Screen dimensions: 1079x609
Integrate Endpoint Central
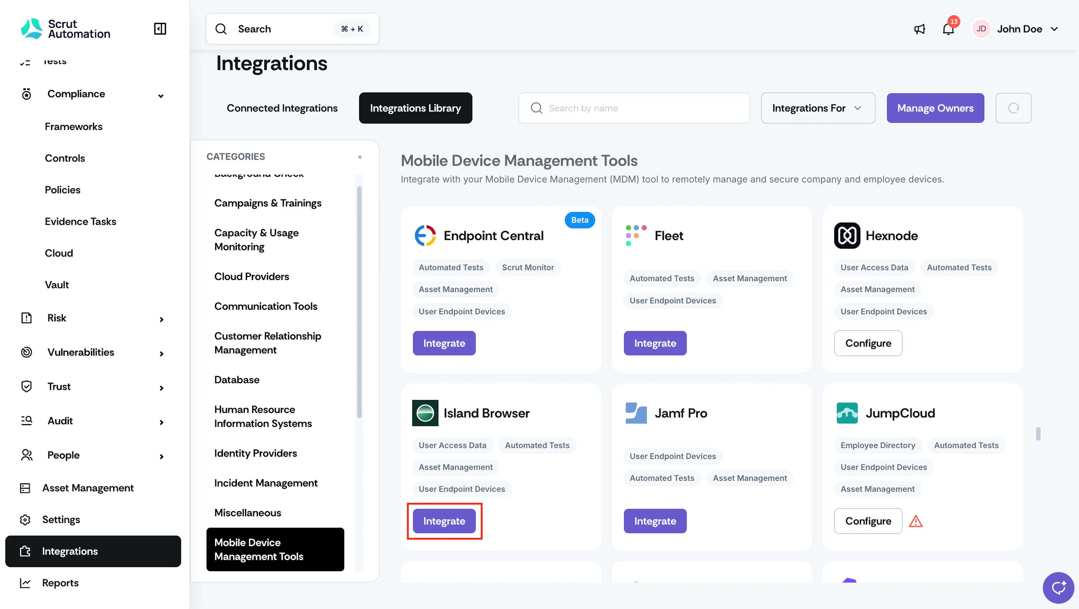(x=444, y=343)
